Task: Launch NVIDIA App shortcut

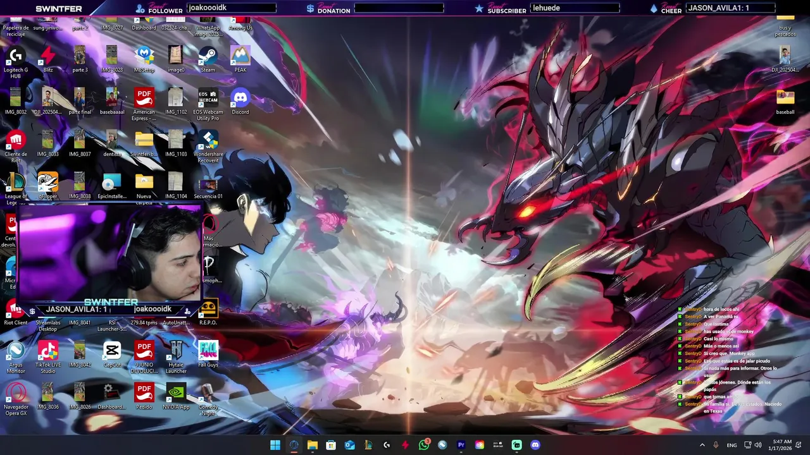Action: [x=176, y=396]
